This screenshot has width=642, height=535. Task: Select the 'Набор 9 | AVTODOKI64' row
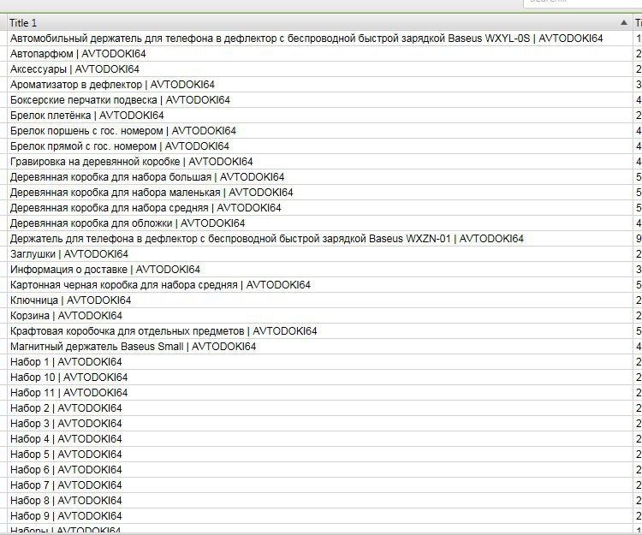[x=320, y=516]
